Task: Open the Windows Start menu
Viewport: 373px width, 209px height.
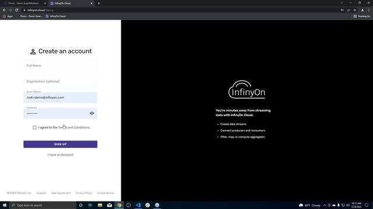Action: pos(5,205)
